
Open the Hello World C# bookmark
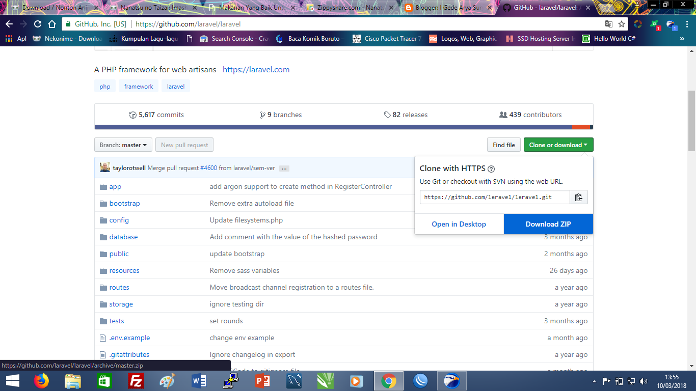tap(609, 39)
